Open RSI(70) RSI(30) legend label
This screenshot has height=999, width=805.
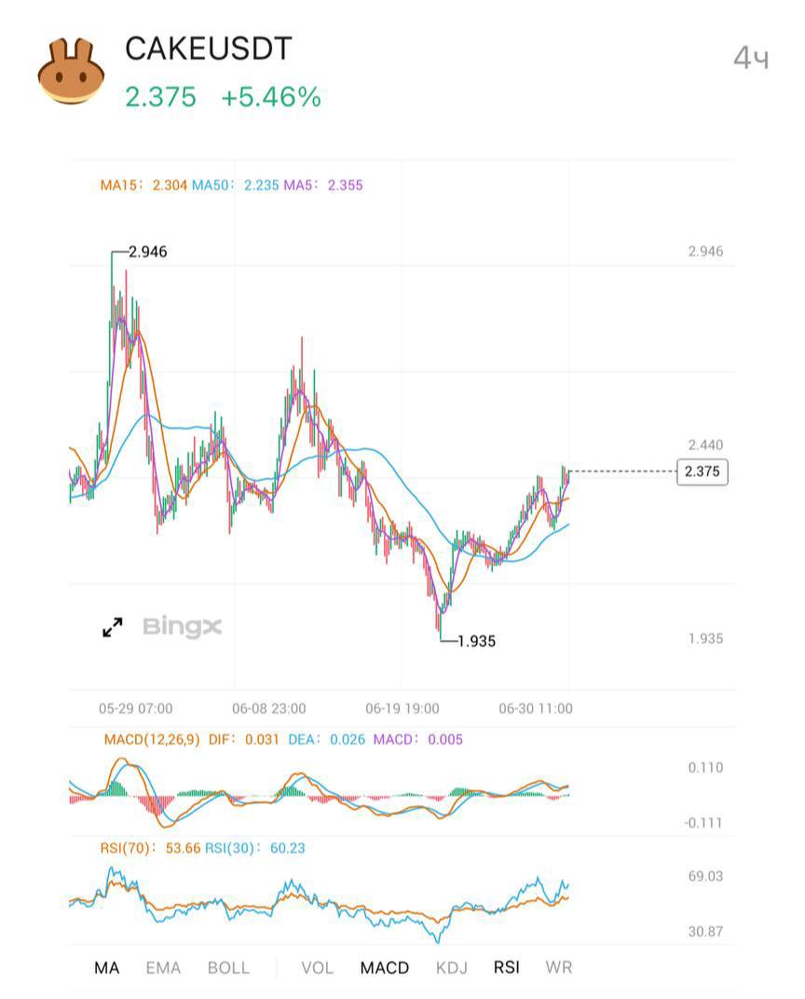coord(202,849)
